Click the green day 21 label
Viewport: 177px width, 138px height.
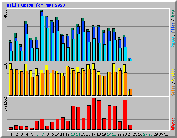point(114,134)
